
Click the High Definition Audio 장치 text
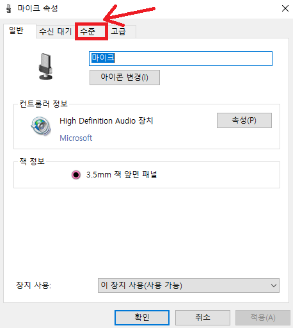[106, 121]
